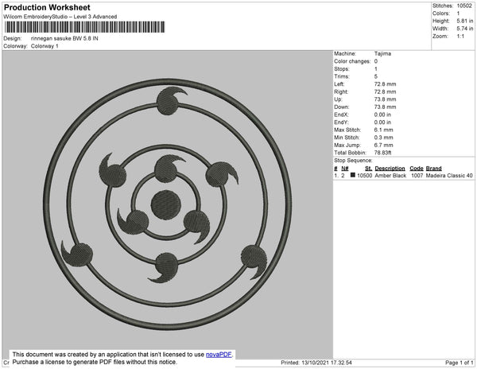Click 'Wilcom EmbroideryStudio – Level 3 Advanced' text
Viewport: 477px width, 369px height.
60,17
